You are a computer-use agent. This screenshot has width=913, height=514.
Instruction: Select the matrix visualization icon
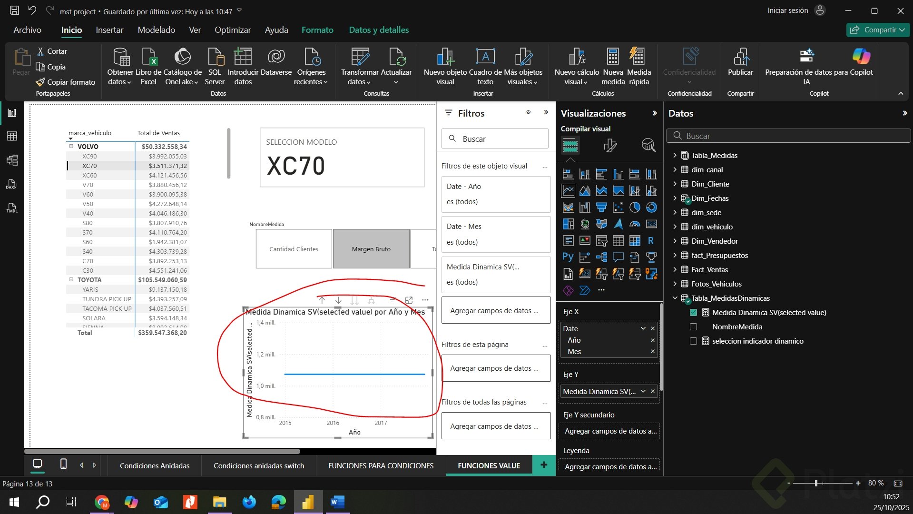pyautogui.click(x=635, y=241)
